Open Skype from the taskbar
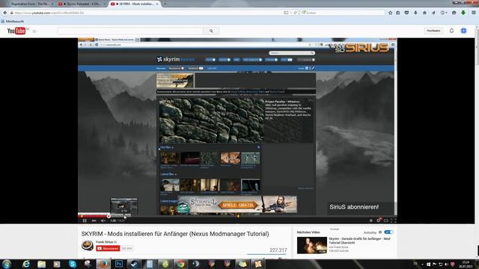 tap(73, 264)
